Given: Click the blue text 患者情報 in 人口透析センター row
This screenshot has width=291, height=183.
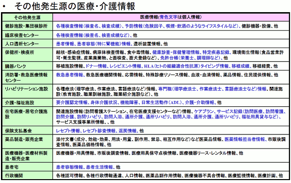Looking at the screenshot, I should coord(65,44).
